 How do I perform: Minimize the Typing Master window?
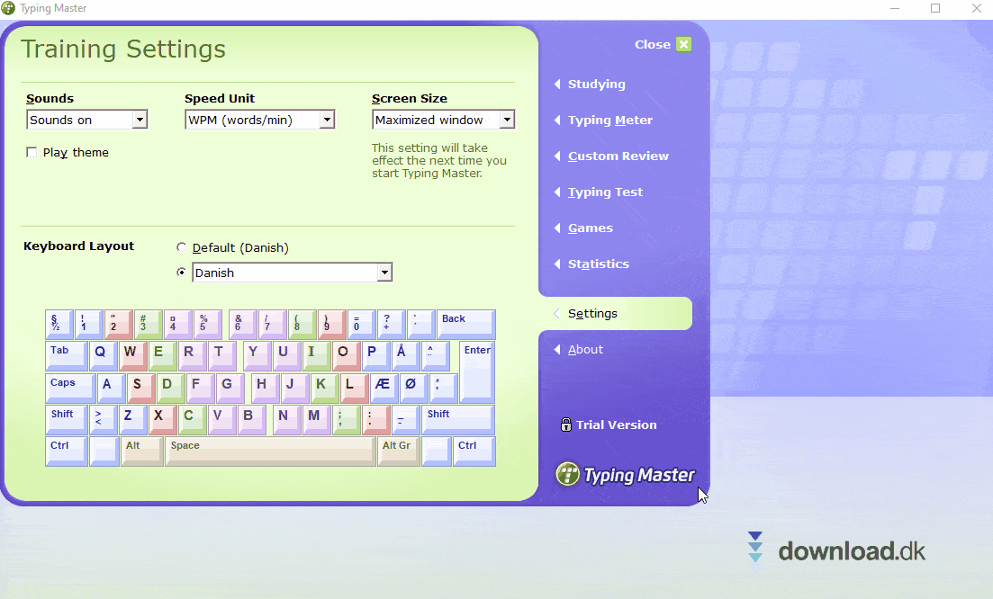(895, 8)
